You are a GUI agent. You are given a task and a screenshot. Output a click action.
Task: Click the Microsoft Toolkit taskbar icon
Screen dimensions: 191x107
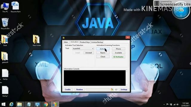tap(55, 104)
